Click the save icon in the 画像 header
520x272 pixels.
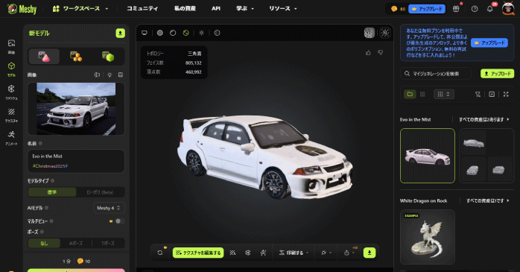(121, 75)
